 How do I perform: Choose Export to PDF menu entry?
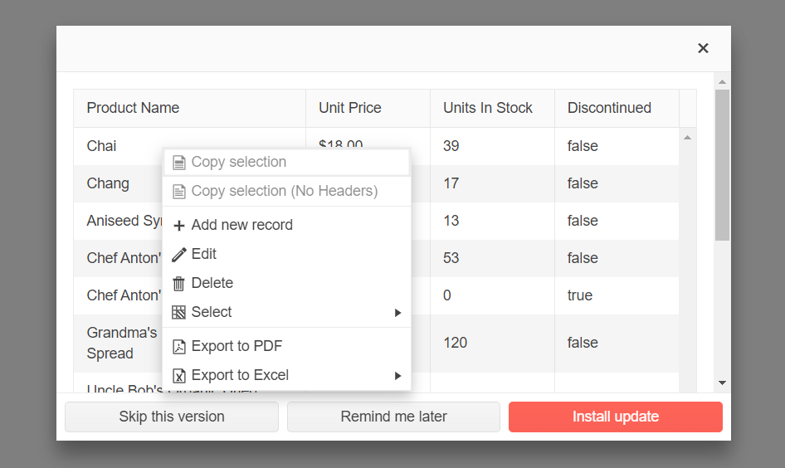tap(236, 347)
